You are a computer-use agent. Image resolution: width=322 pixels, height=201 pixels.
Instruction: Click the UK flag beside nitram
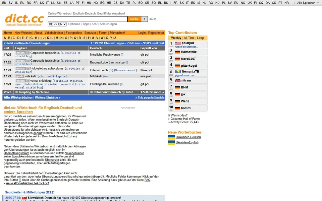point(178,81)
